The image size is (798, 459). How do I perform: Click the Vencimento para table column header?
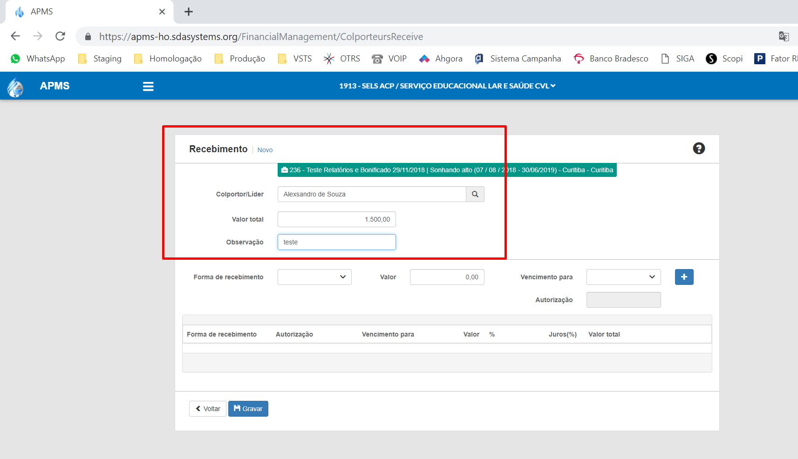click(388, 334)
